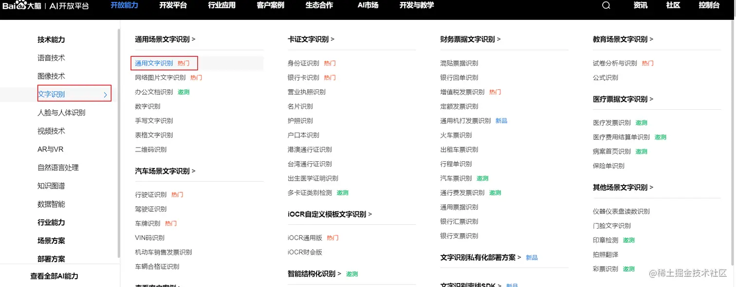This screenshot has width=736, height=287.
Task: Open 二维码识别 link
Action: (x=150, y=150)
